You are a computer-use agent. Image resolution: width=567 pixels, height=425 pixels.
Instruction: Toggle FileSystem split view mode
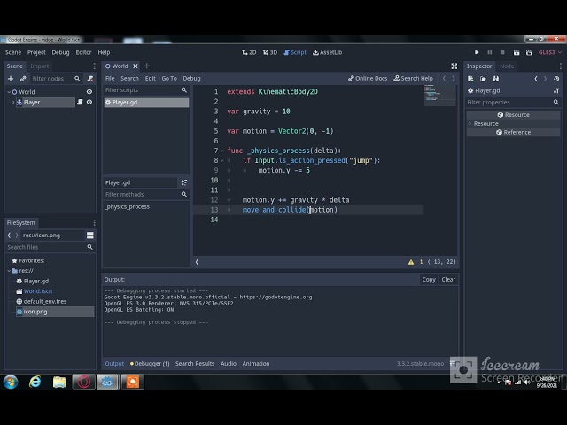[90, 236]
